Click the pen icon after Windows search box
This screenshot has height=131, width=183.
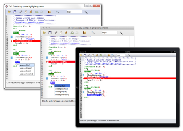coord(86,12)
